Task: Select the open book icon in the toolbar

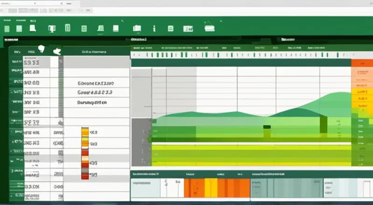Action: [x=137, y=29]
